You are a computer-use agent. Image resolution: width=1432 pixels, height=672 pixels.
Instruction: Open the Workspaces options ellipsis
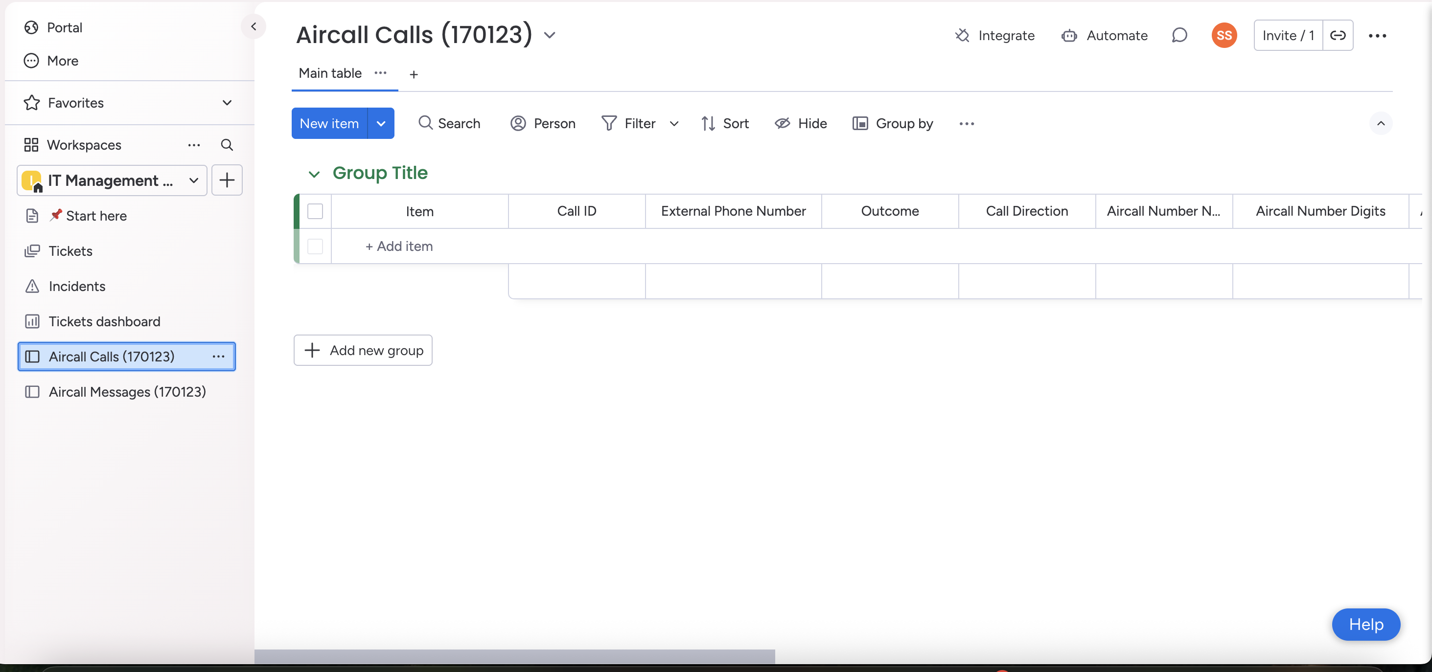(194, 145)
